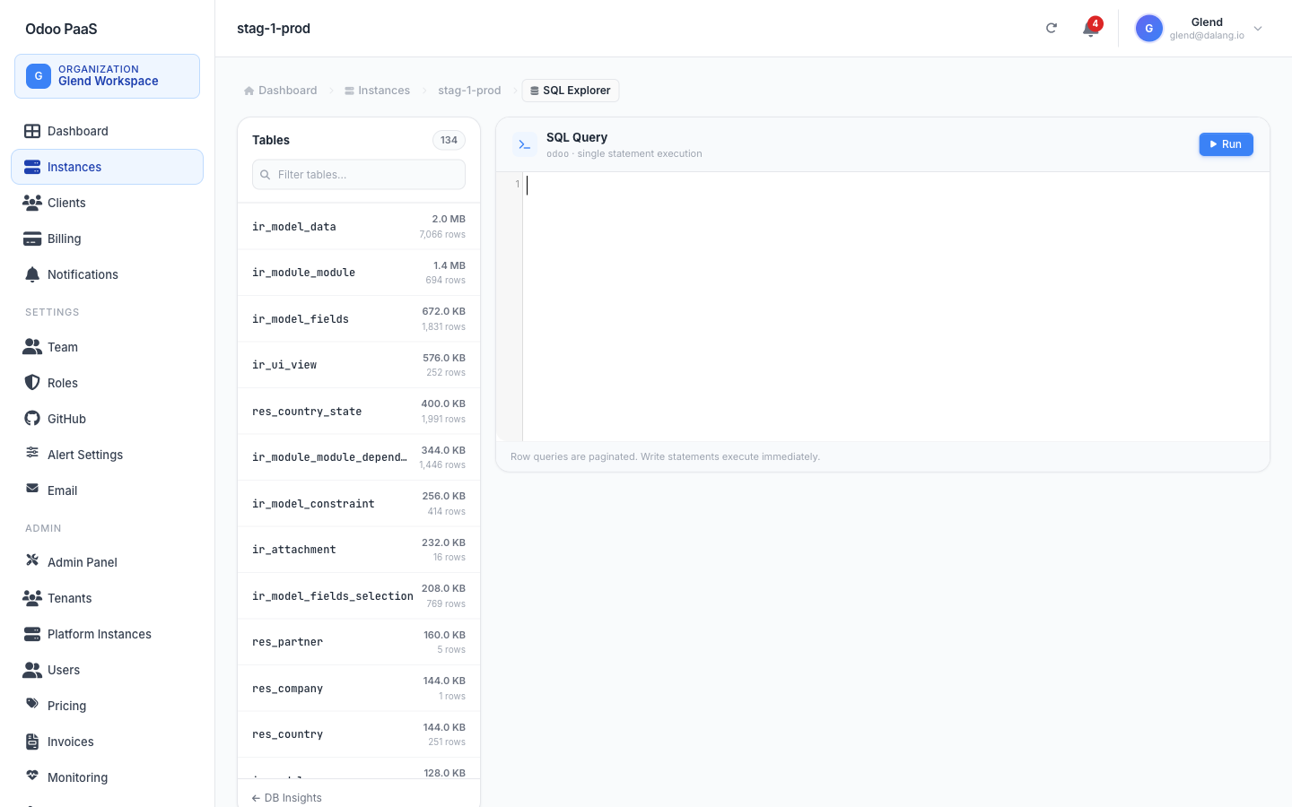Click the Clients people icon
The height and width of the screenshot is (807, 1292).
(x=32, y=203)
